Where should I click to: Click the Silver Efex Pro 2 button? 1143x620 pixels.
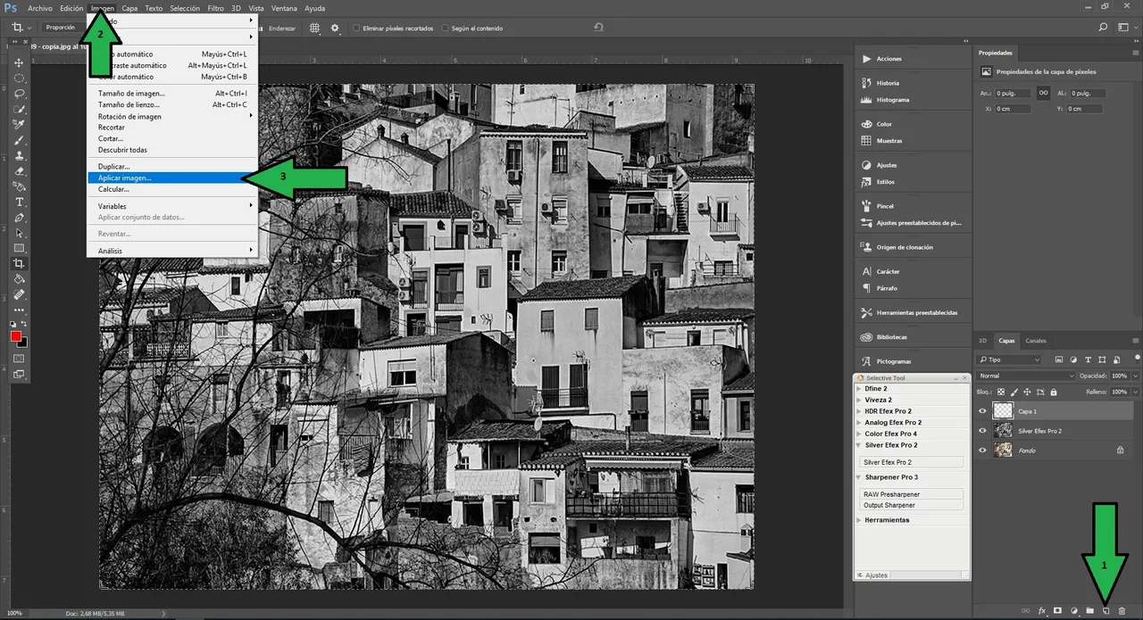point(912,462)
